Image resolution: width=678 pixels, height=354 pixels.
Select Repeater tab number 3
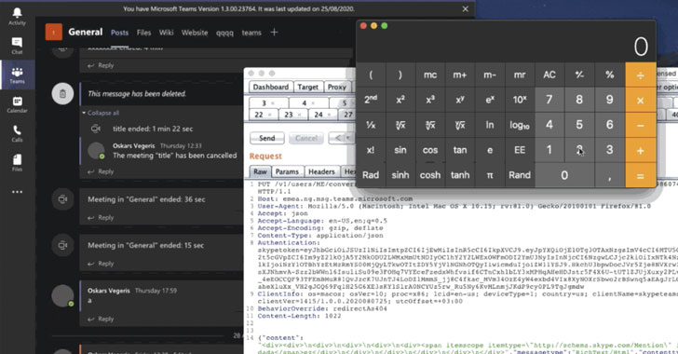tap(268, 103)
